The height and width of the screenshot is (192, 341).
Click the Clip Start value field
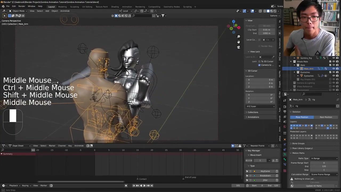pyautogui.click(x=266, y=30)
